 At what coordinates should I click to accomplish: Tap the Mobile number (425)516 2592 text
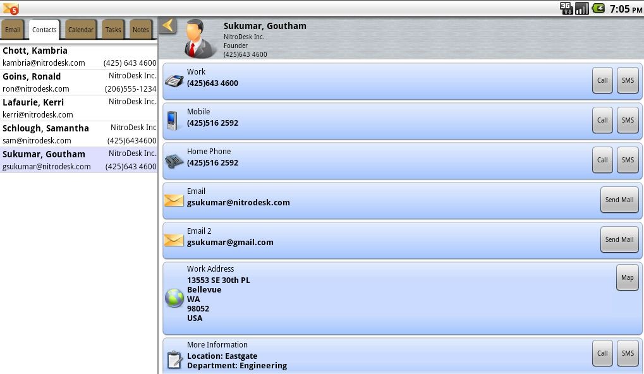(212, 123)
